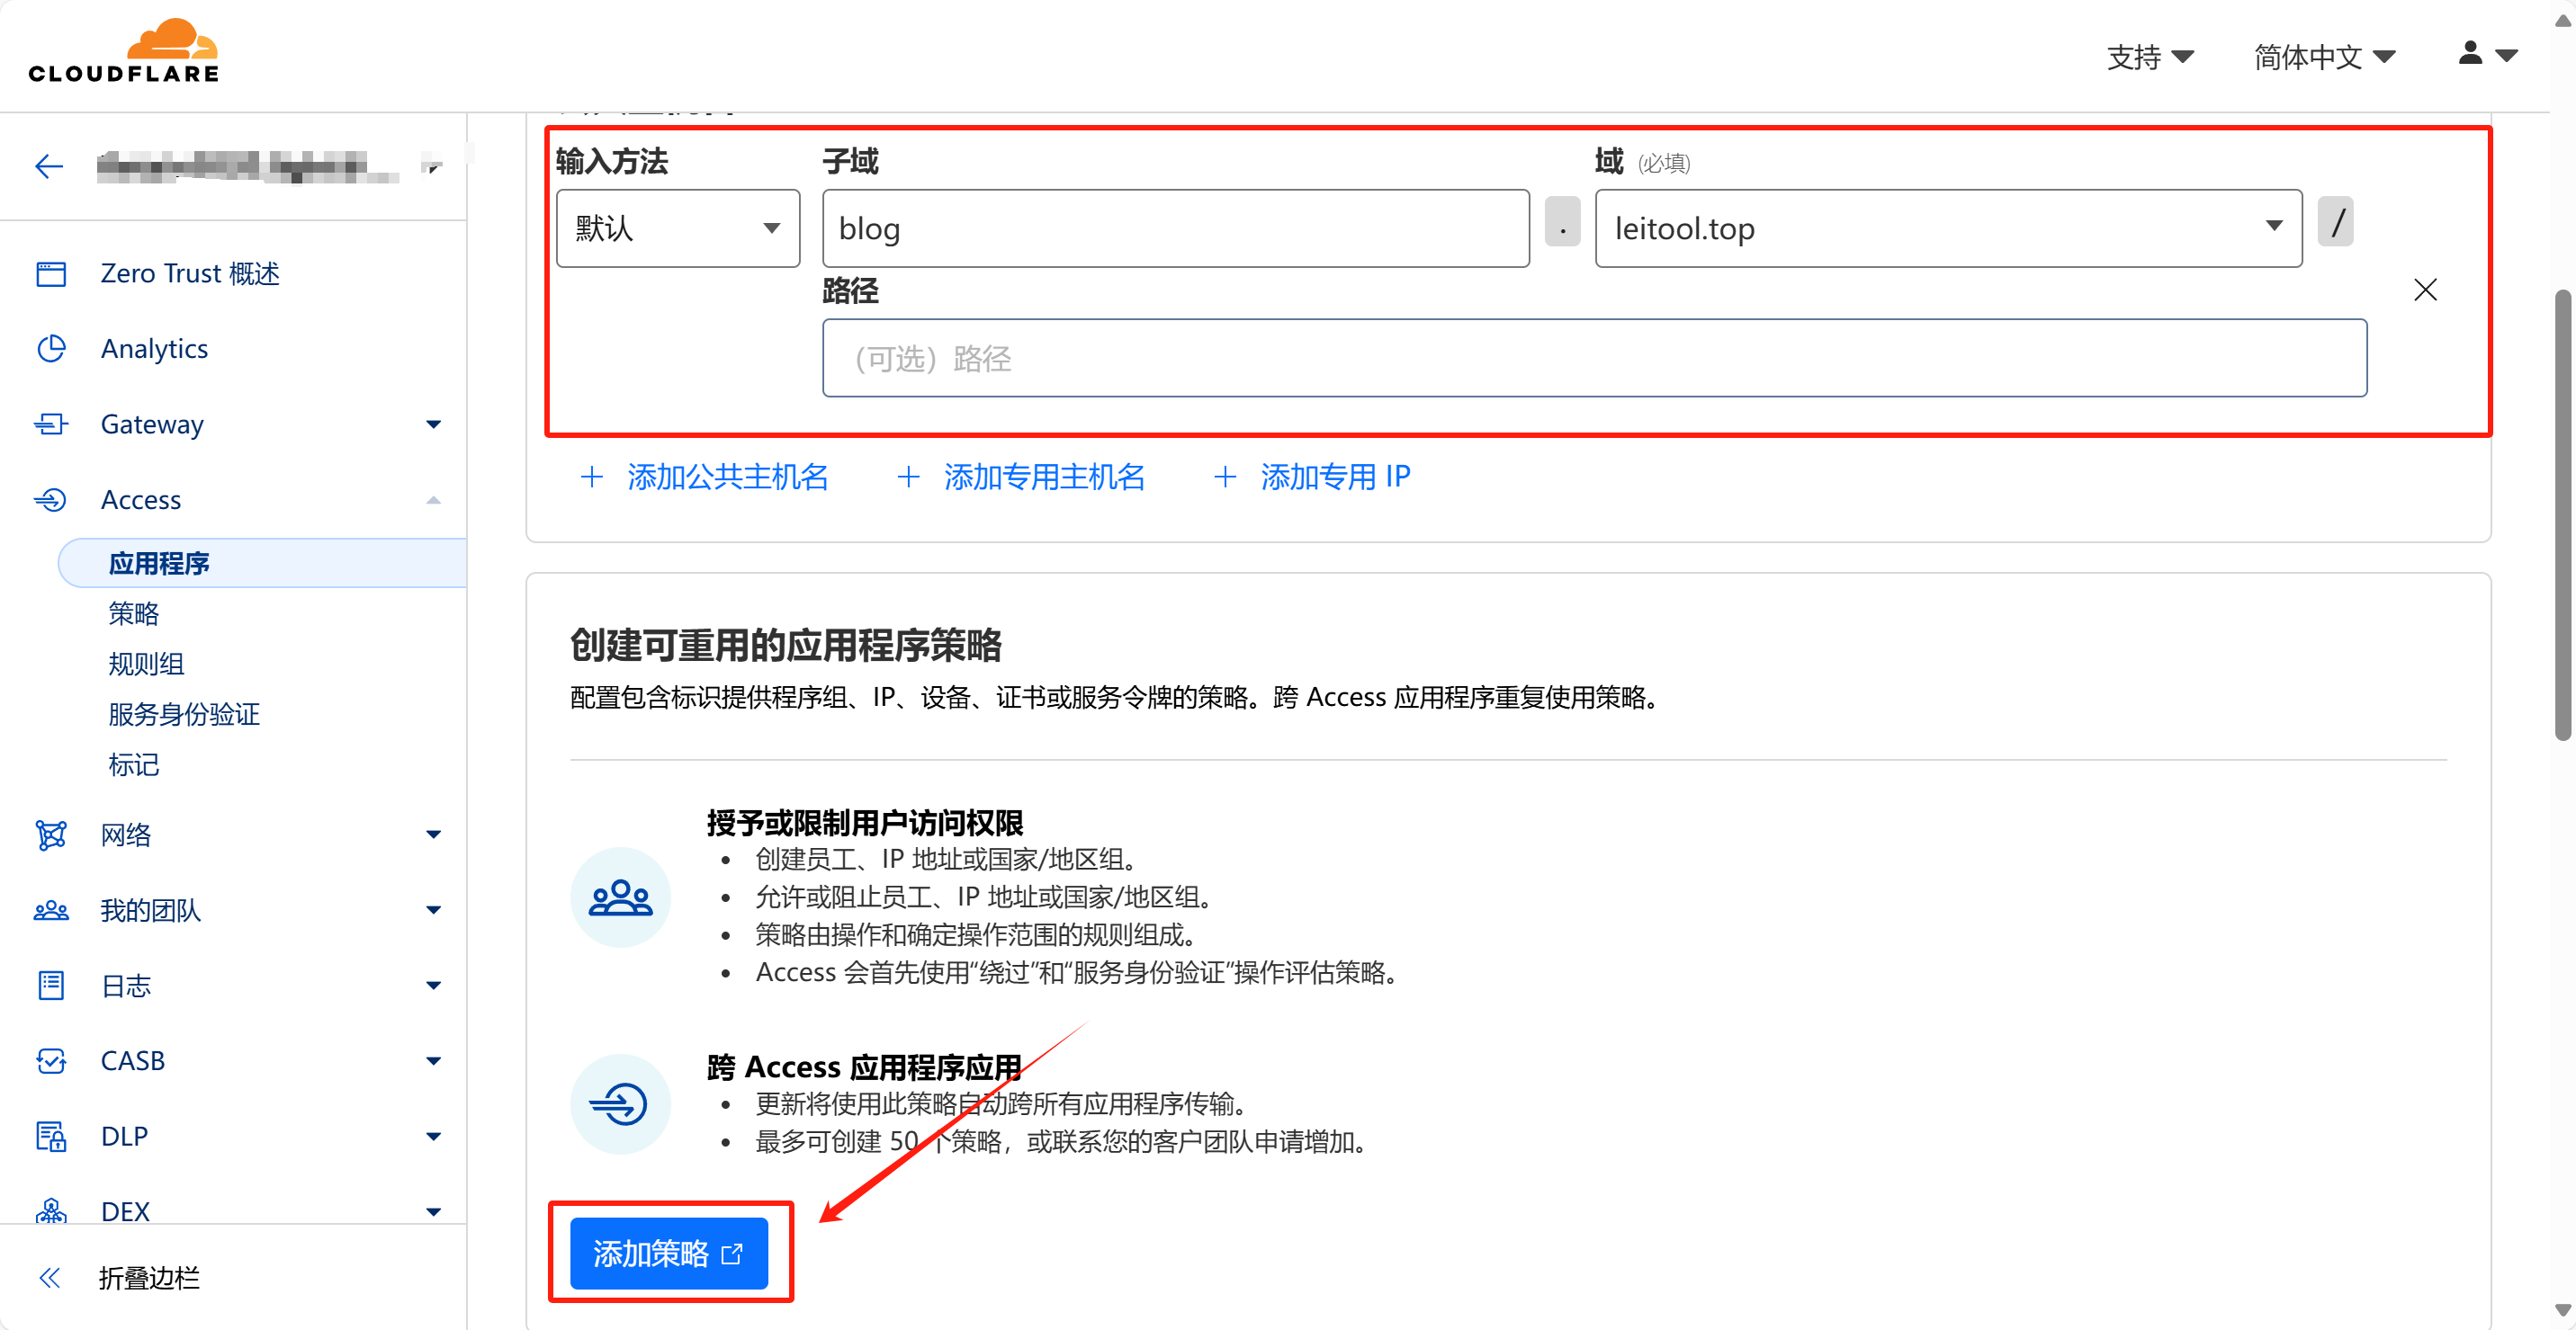Go back using the left arrow icon
This screenshot has height=1330, width=2576.
(49, 165)
